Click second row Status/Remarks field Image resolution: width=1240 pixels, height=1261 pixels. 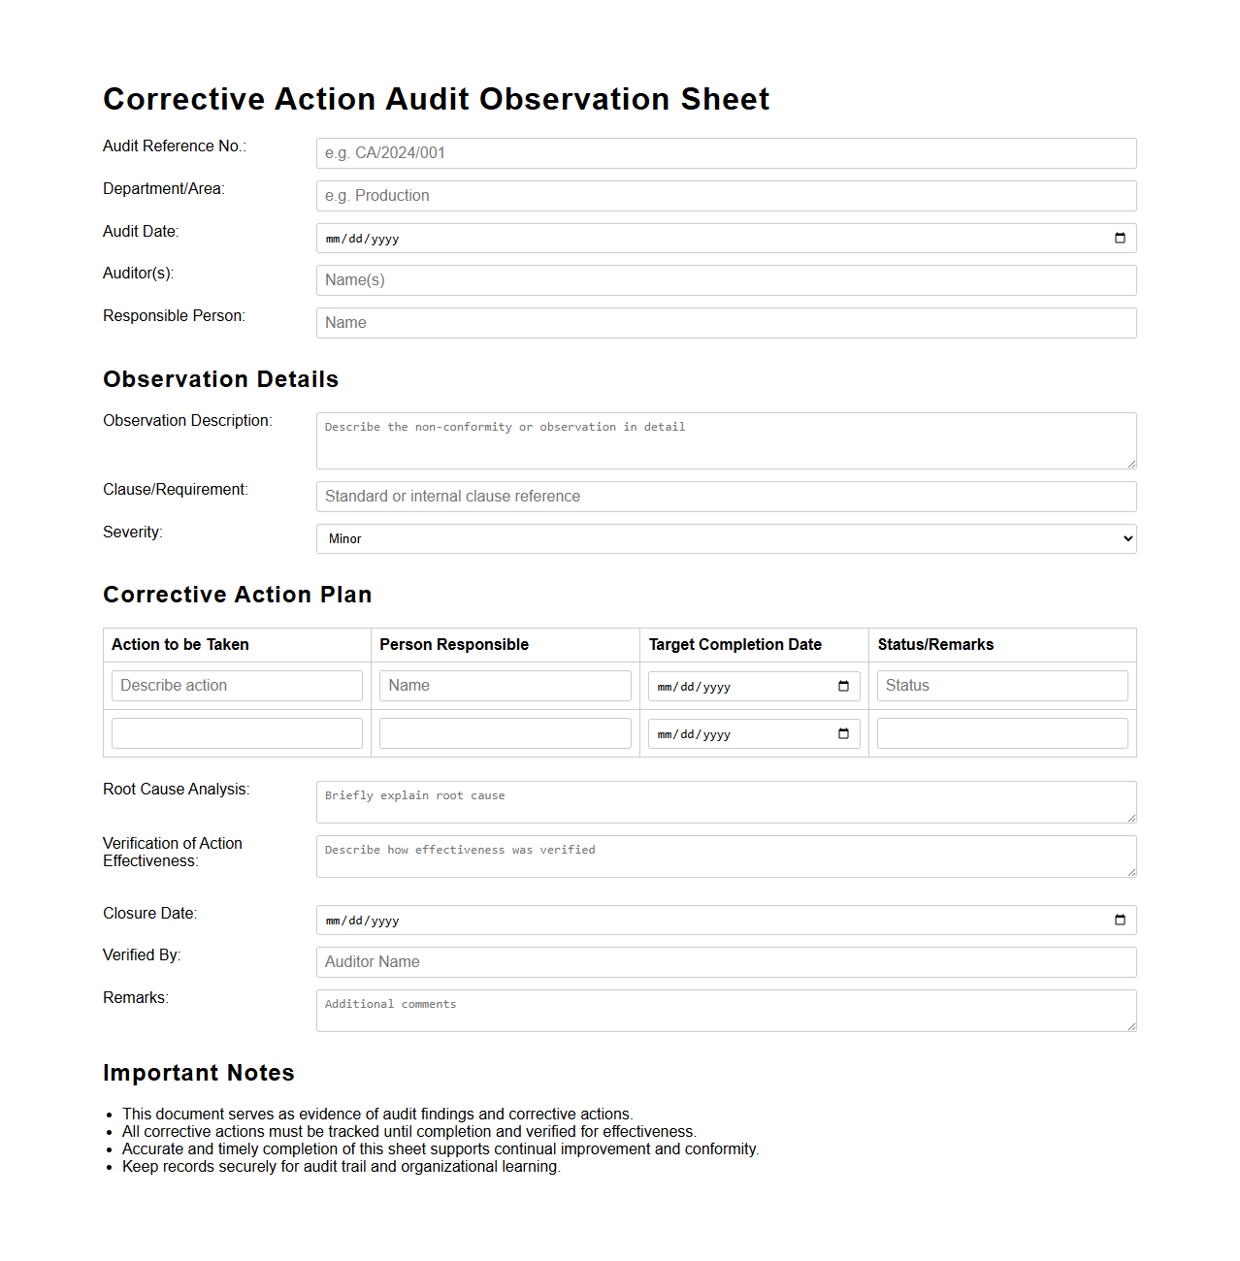[x=1001, y=733]
